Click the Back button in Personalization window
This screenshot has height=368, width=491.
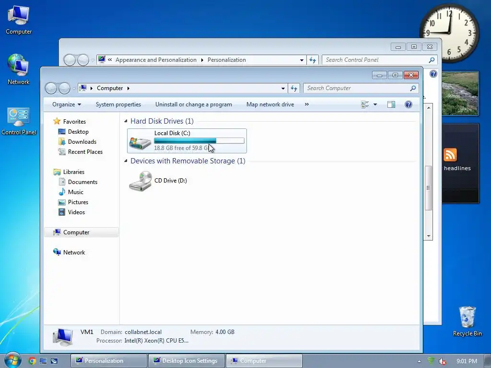coord(70,60)
